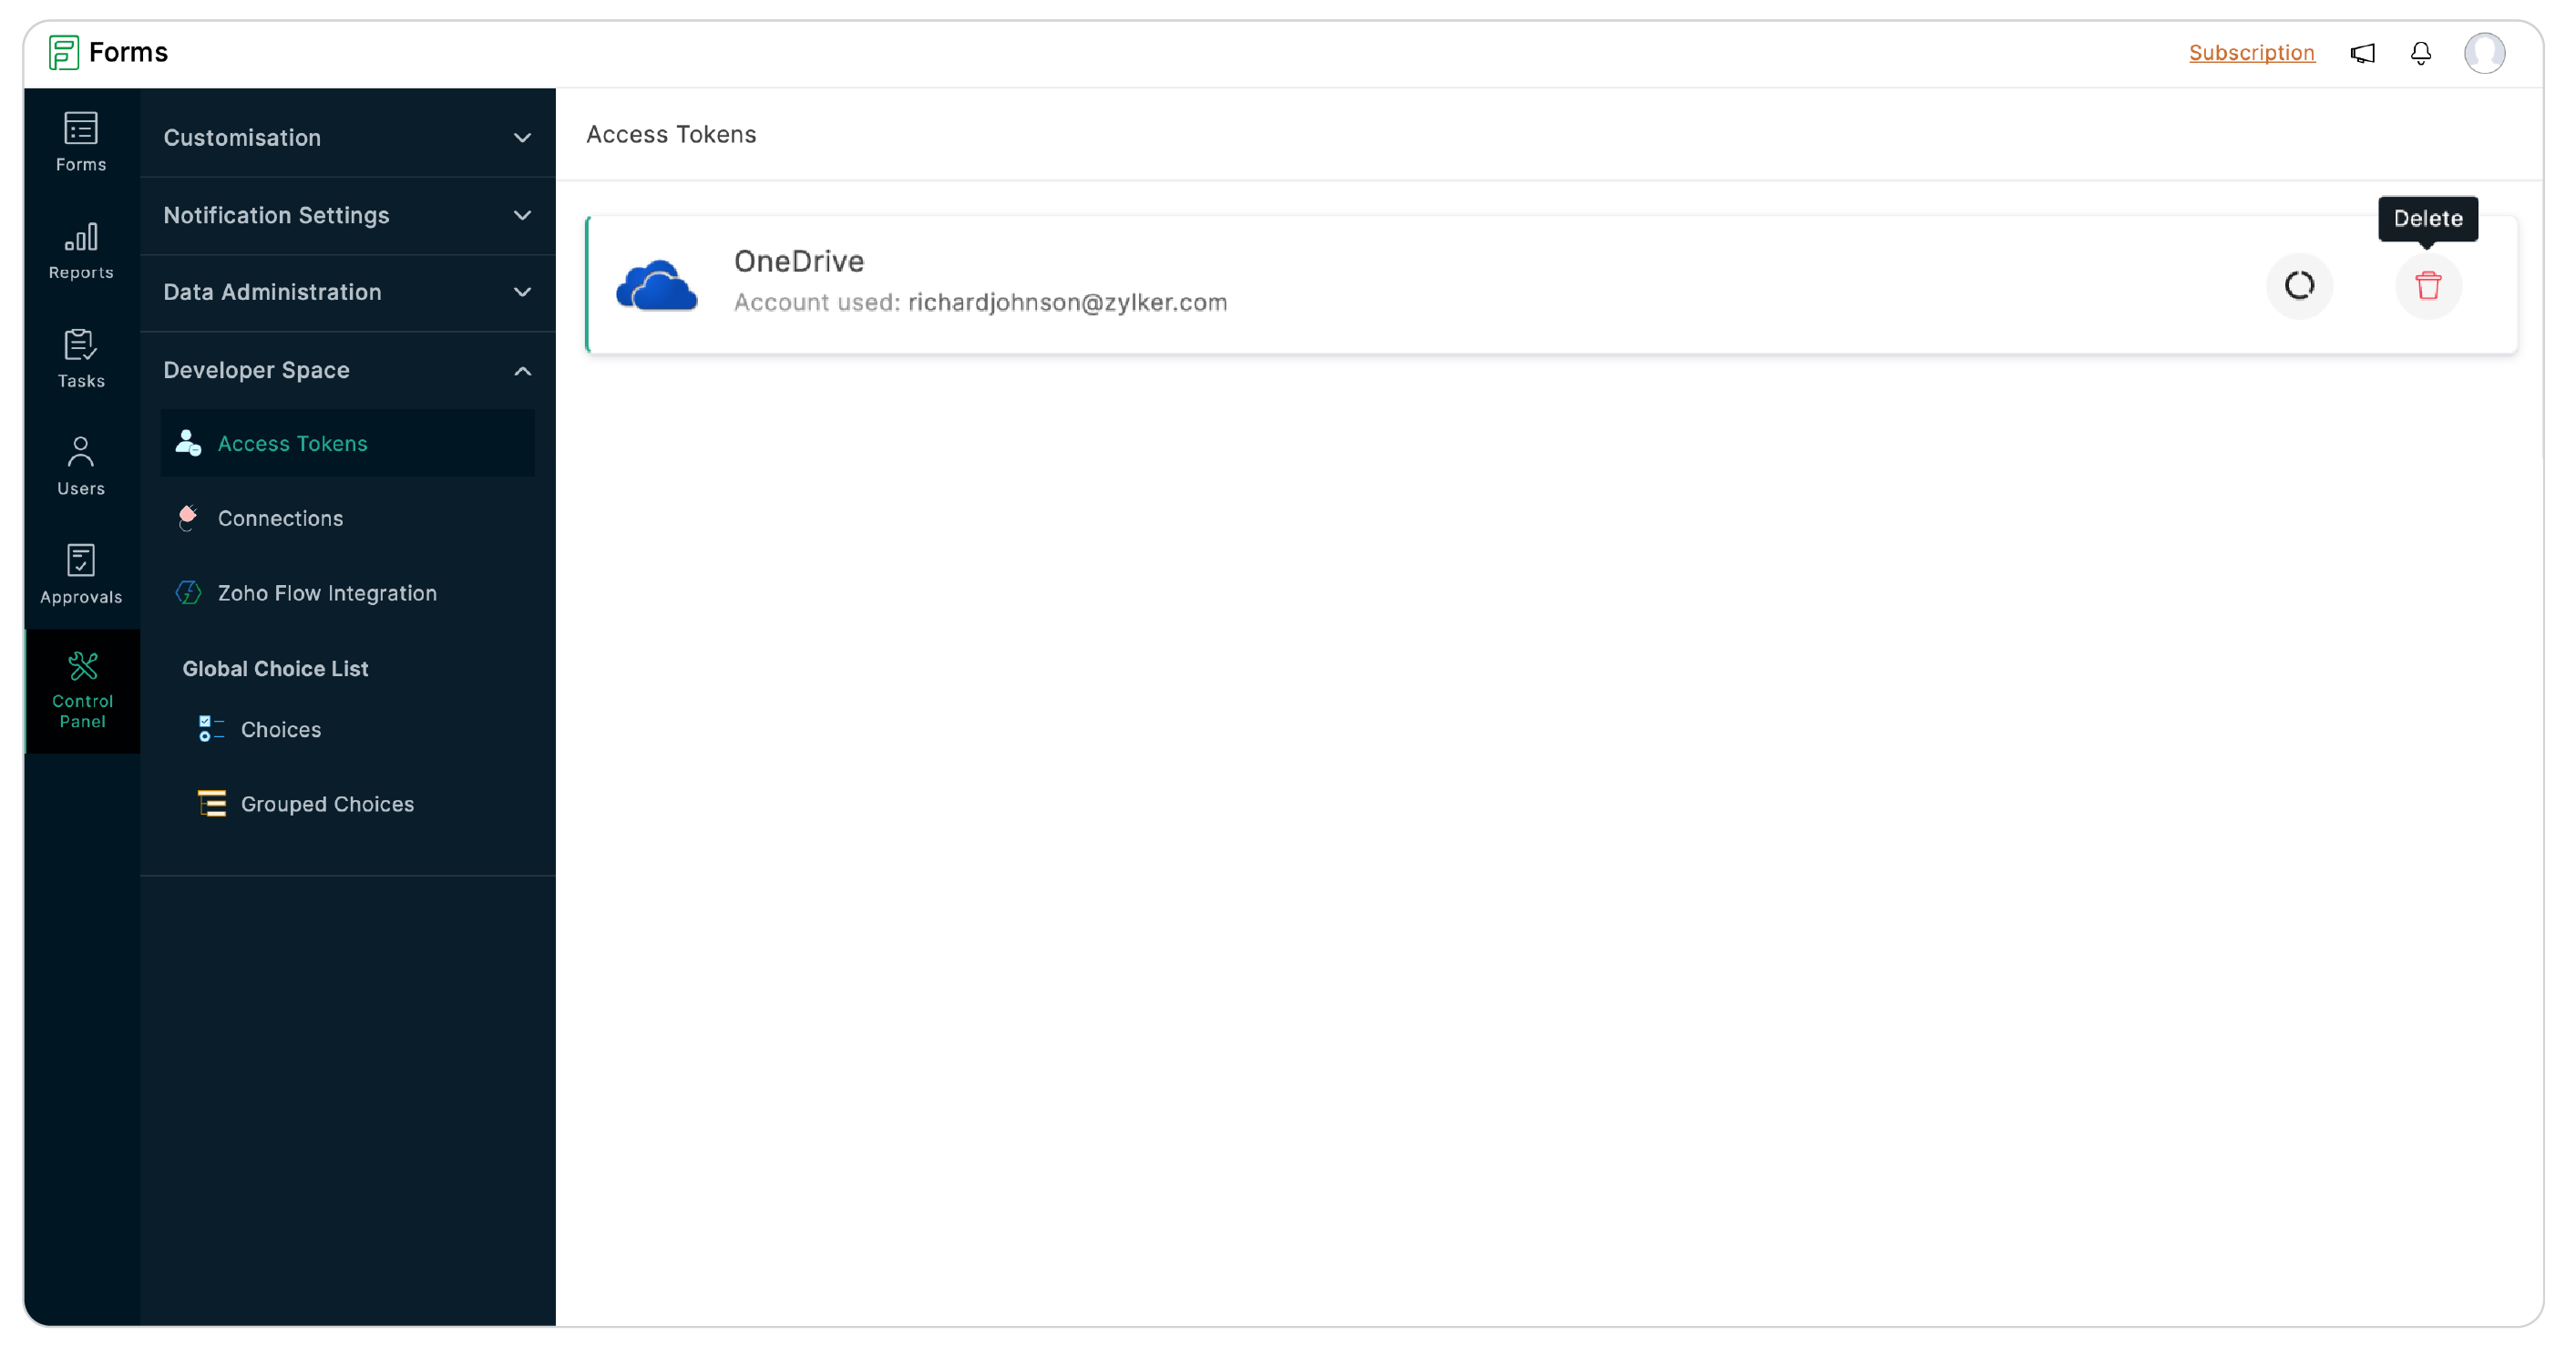Expand the Notification Settings section

pyautogui.click(x=347, y=215)
